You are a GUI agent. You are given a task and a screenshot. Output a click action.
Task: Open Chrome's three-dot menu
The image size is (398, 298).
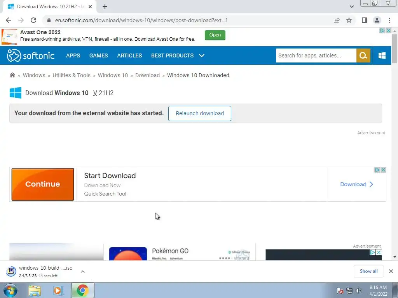click(389, 20)
